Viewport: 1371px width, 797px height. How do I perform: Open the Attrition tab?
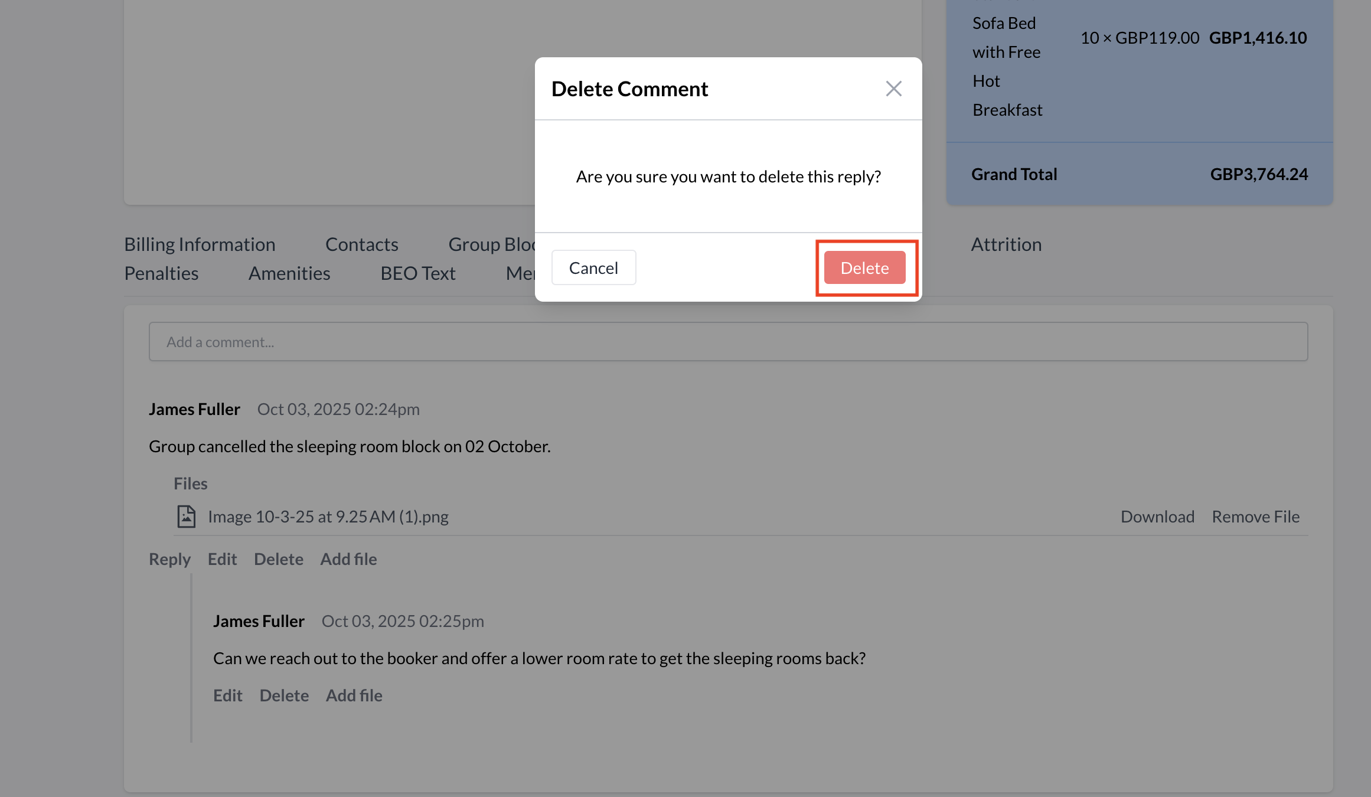coord(1006,244)
